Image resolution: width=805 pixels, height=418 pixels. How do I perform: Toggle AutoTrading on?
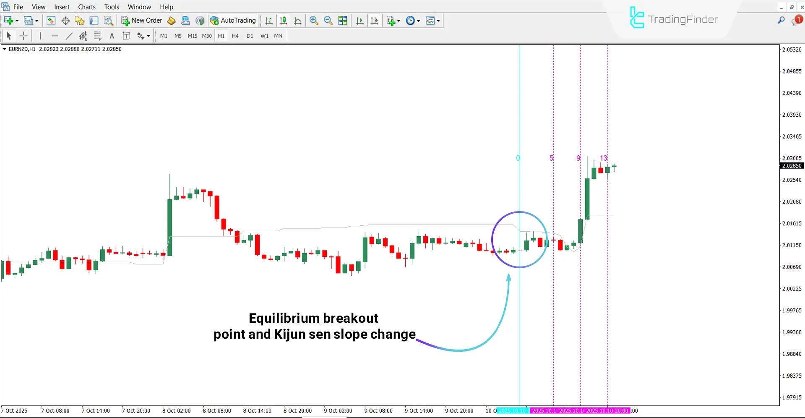click(233, 20)
